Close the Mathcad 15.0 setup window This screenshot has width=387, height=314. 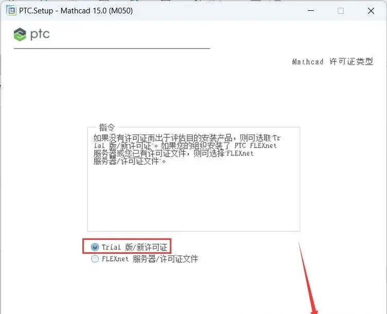(371, 11)
